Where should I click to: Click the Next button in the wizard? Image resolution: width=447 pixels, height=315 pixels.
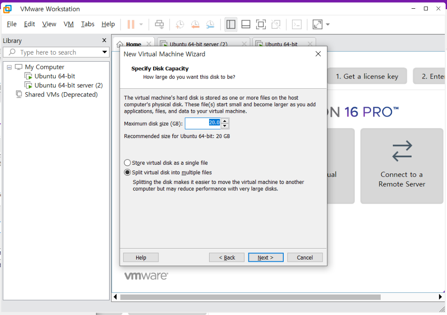[266, 257]
